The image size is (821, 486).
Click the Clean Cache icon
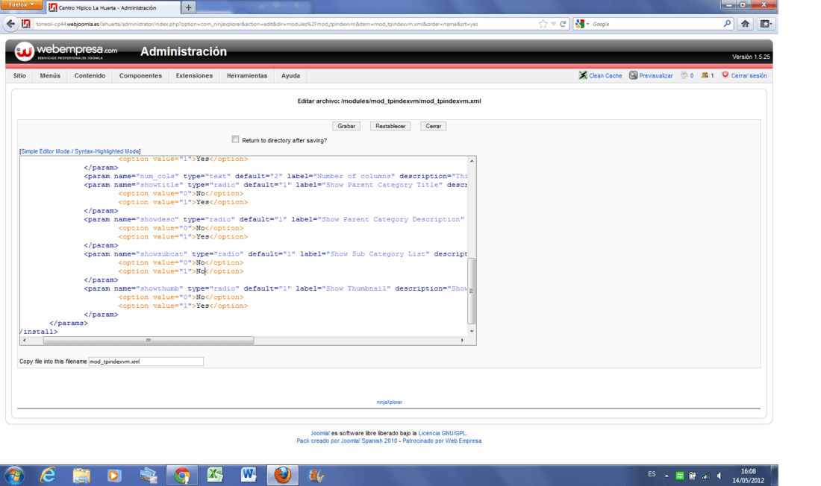[x=583, y=75]
